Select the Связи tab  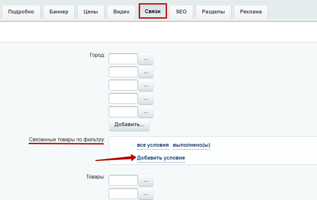[x=153, y=11]
